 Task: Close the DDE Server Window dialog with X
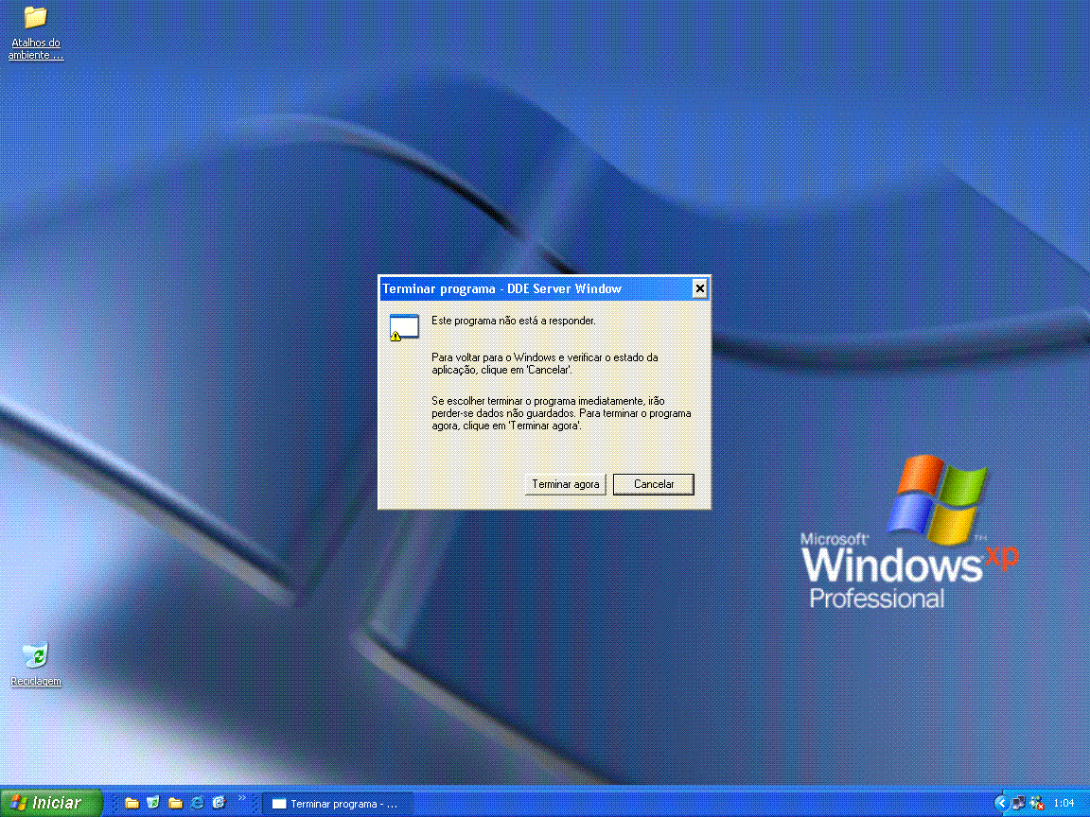699,288
